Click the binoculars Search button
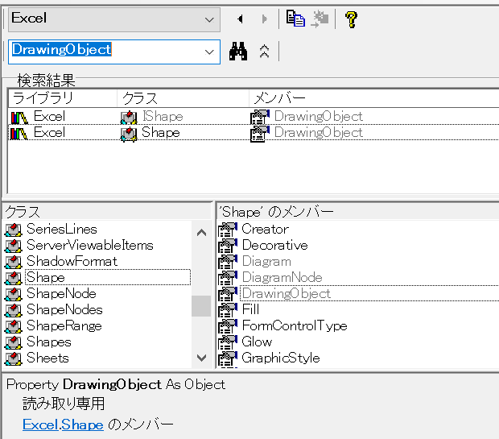 coord(238,52)
